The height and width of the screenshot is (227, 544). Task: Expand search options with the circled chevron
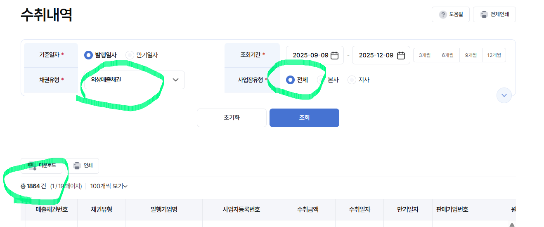504,95
